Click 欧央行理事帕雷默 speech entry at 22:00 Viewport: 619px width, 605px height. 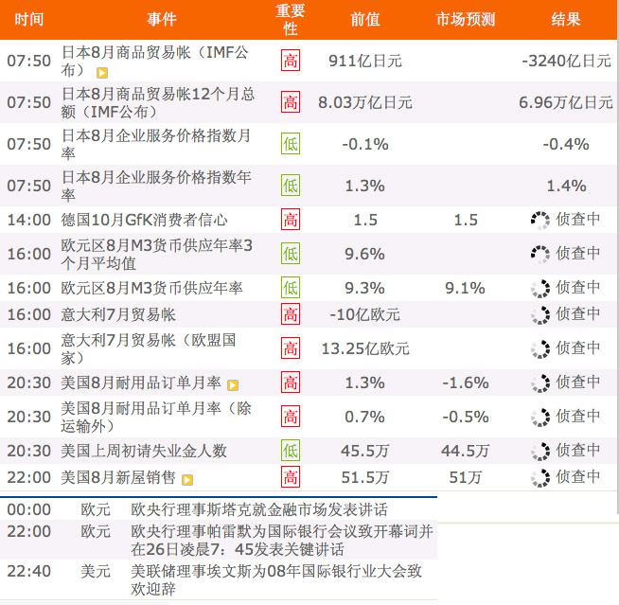click(282, 541)
